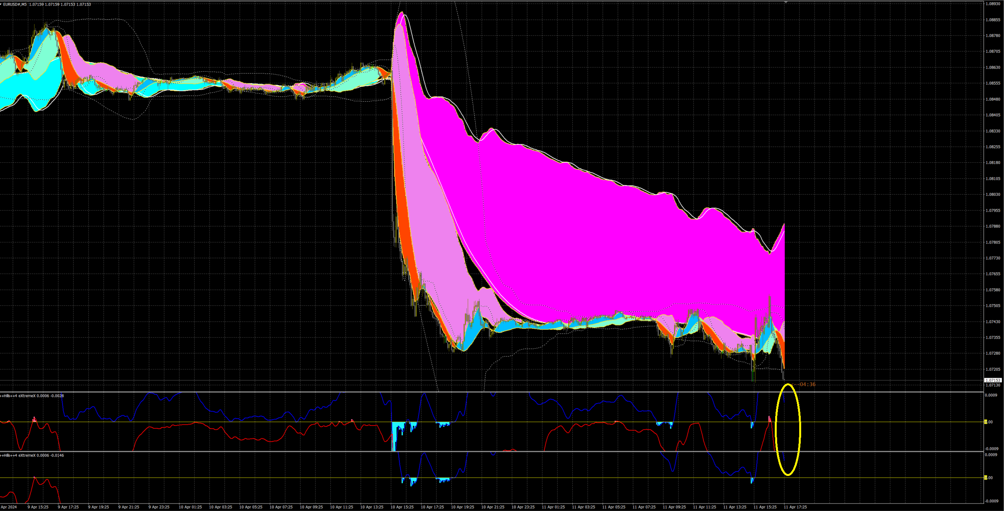Screen dimensions: 1004x511
Task: Click the 10 Apr 15:25 time axis label
Action: coord(402,507)
